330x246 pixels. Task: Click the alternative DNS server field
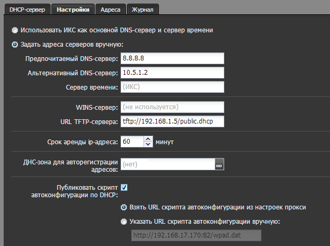[x=173, y=73]
